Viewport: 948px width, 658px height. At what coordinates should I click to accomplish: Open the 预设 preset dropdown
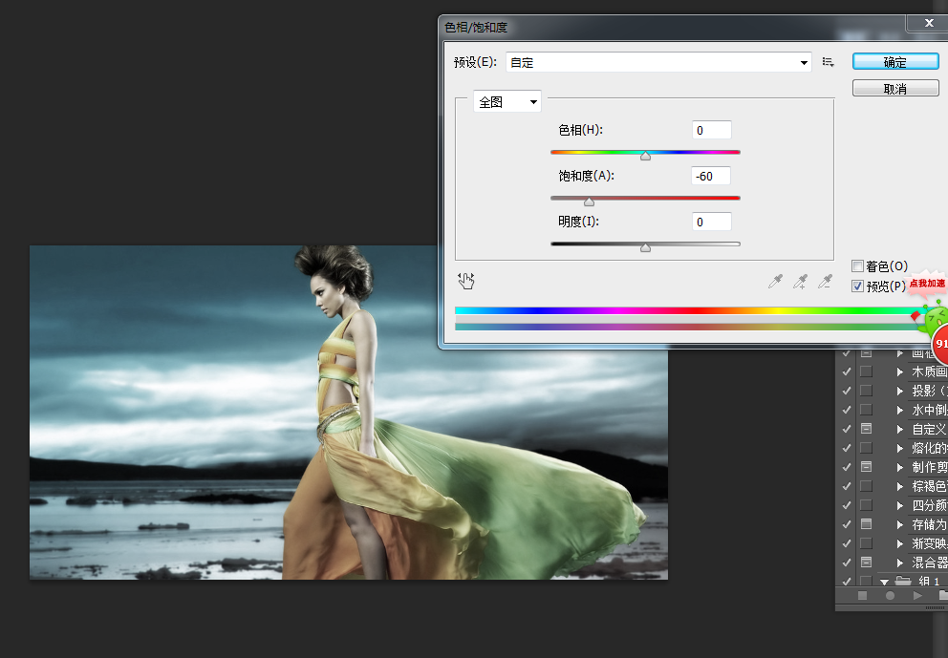coord(658,62)
